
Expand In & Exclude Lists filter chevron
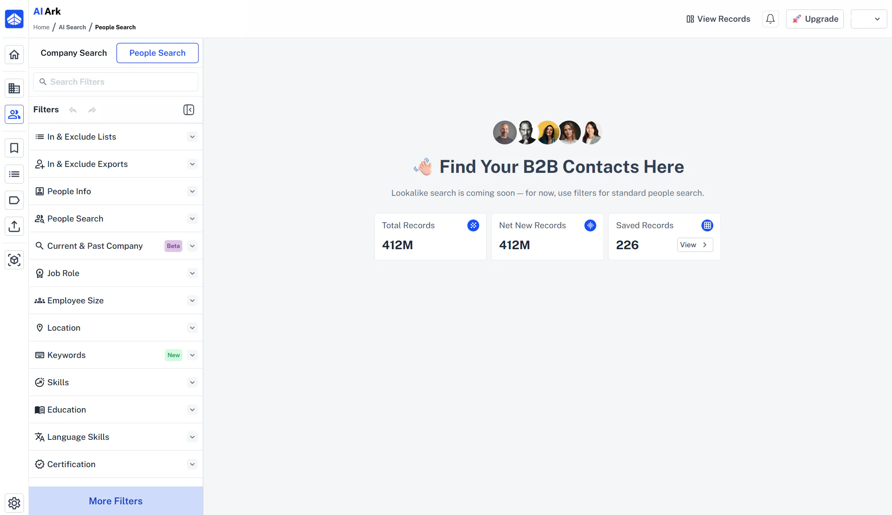192,137
